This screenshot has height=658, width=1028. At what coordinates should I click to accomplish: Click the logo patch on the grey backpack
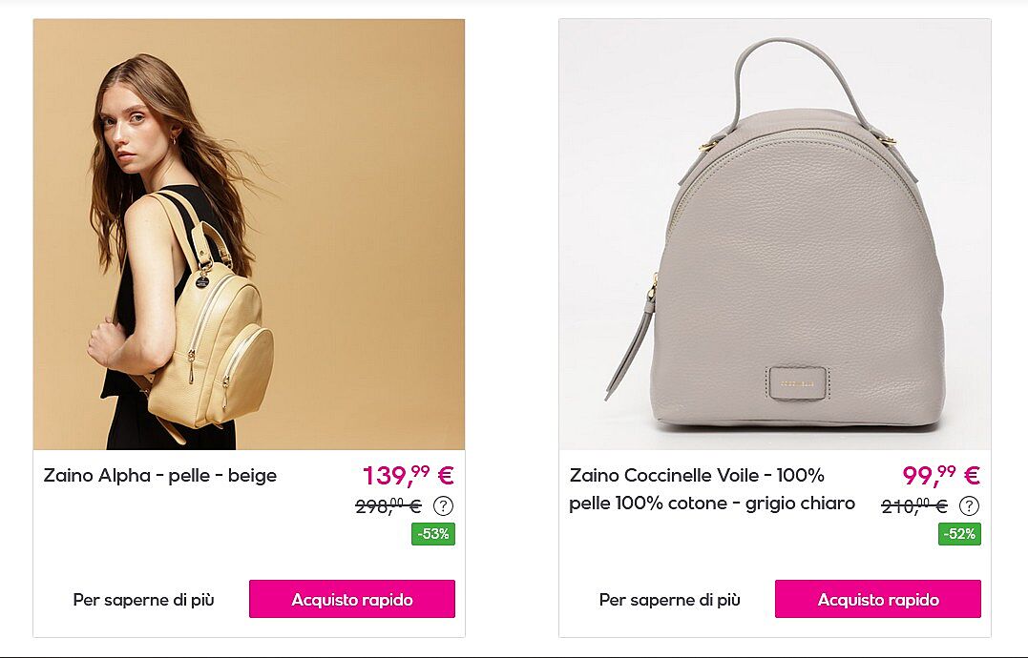797,382
